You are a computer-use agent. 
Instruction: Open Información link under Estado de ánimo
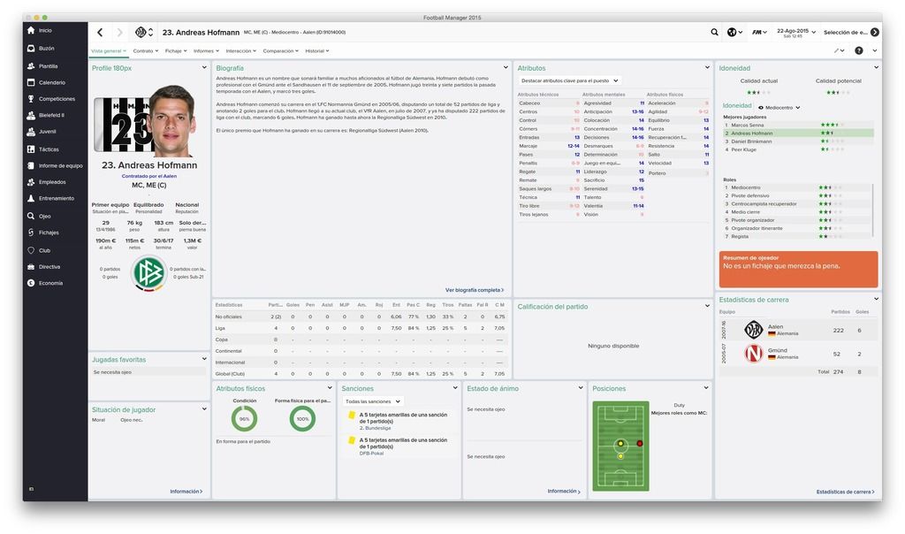(564, 492)
